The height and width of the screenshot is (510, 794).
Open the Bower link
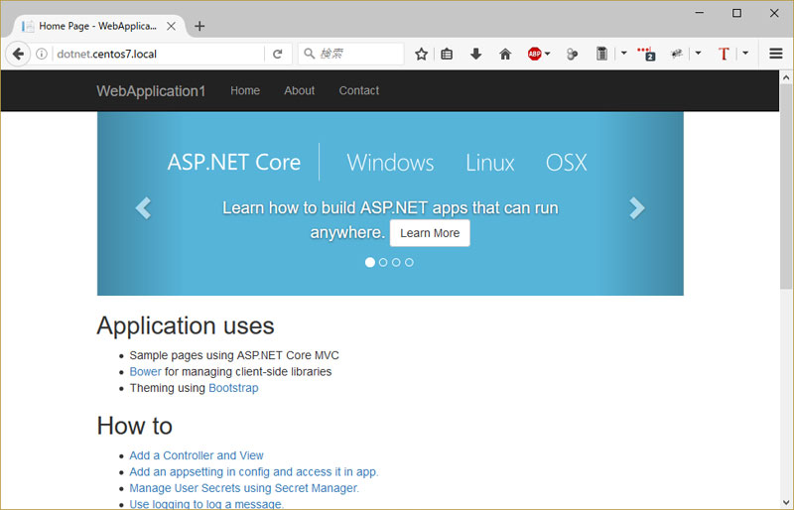click(x=145, y=372)
